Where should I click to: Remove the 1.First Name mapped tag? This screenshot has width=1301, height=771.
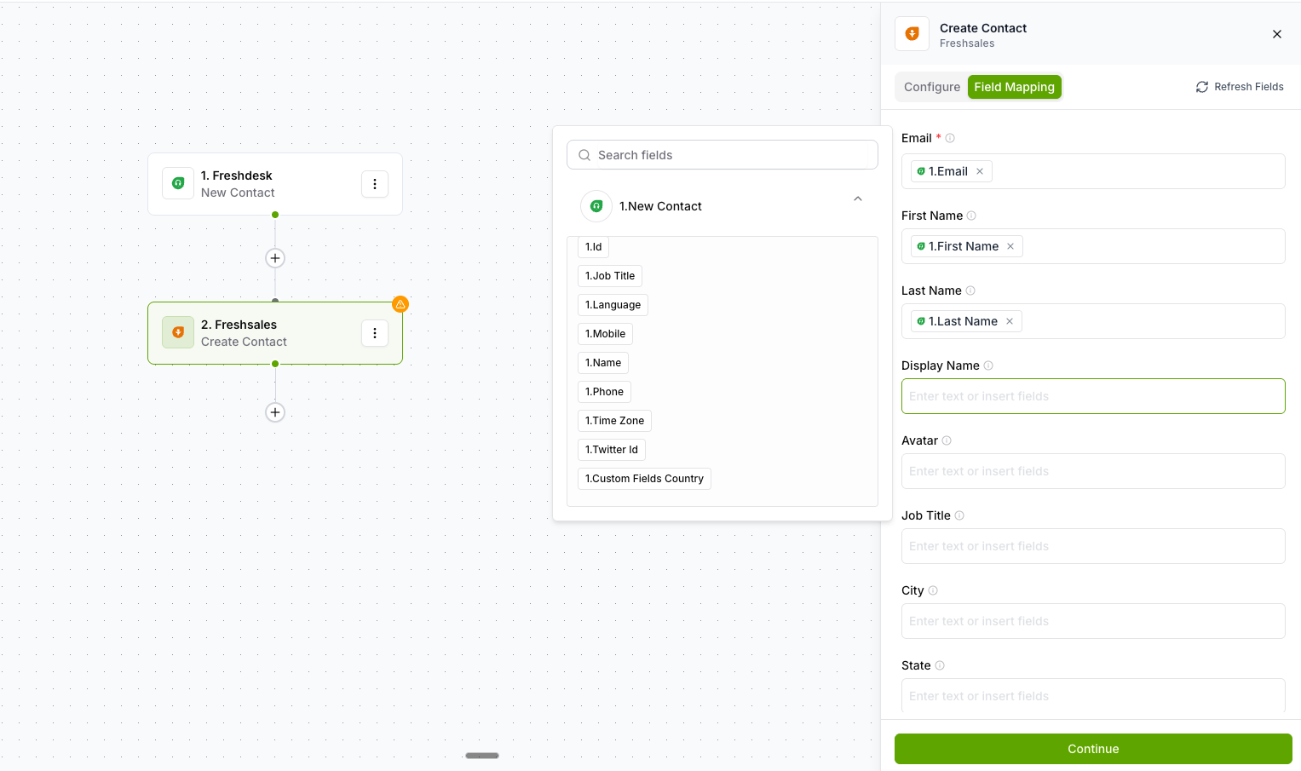1010,246
